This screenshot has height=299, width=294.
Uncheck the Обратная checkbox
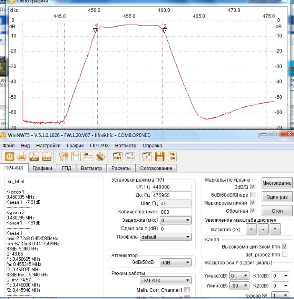click(252, 210)
